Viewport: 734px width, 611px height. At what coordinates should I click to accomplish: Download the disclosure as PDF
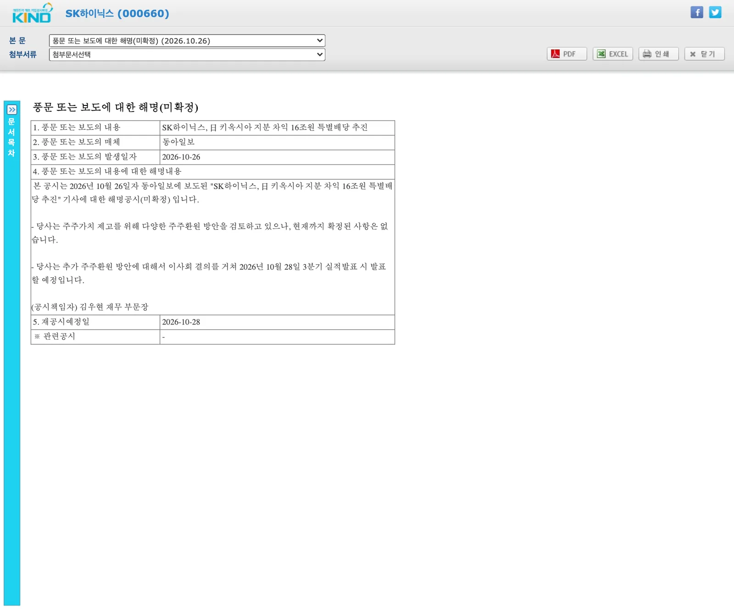tap(567, 54)
